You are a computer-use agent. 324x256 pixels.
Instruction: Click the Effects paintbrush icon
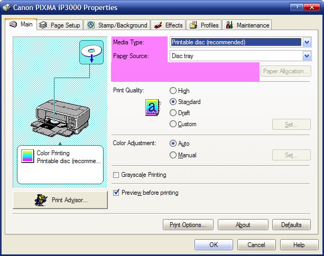pyautogui.click(x=158, y=25)
